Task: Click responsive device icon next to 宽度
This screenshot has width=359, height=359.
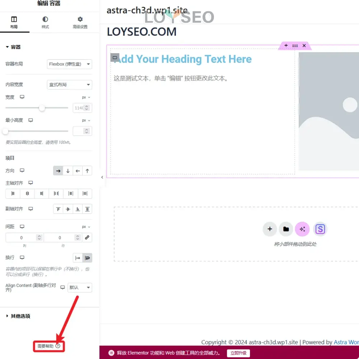Action: click(x=22, y=97)
